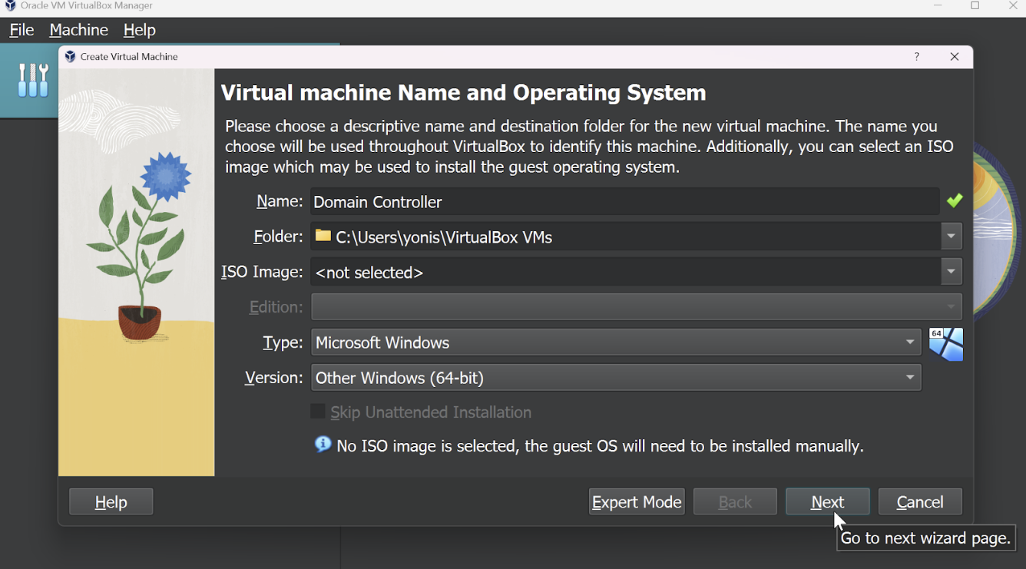Screen dimensions: 1026x569
Task: Toggle Skip Unattended Installation checkbox
Action: click(318, 412)
